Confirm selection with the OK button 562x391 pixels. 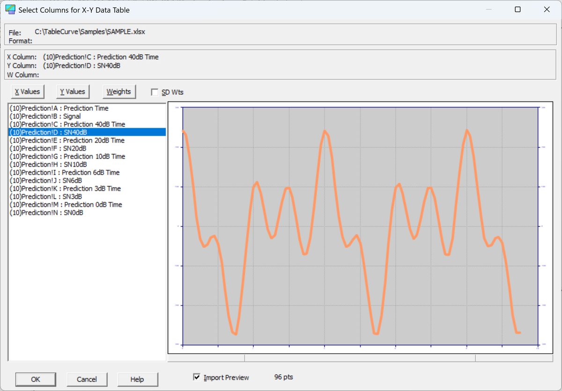coord(36,379)
